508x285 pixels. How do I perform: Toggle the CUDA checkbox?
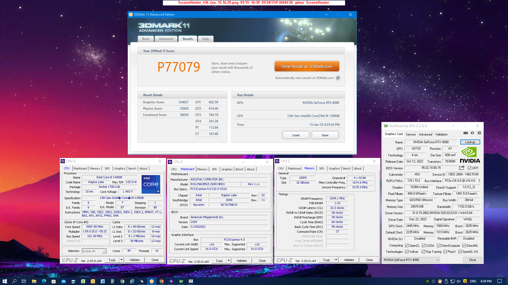[424, 245]
